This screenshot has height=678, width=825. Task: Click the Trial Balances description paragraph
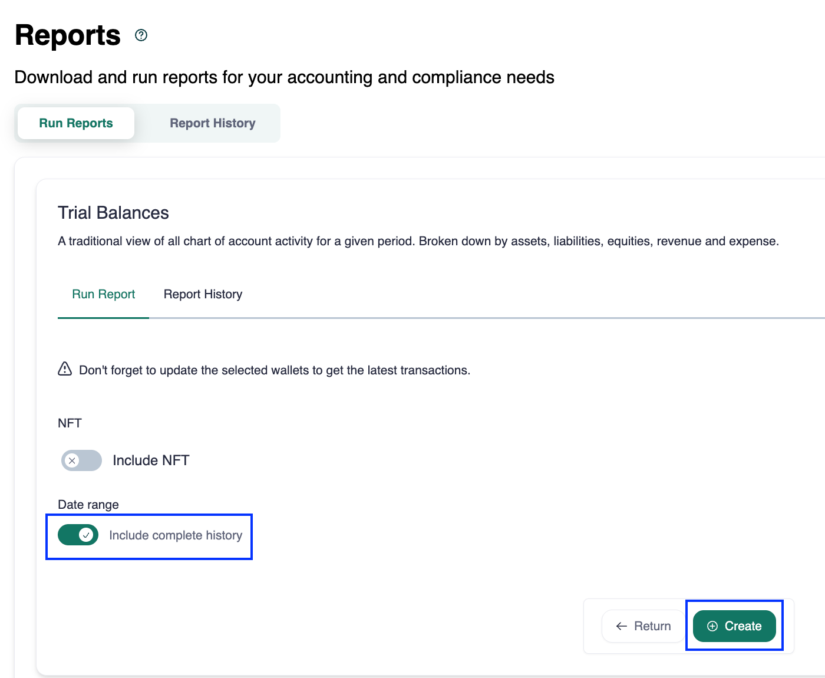[x=418, y=241]
